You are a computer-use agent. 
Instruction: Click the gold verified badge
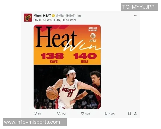53,16
